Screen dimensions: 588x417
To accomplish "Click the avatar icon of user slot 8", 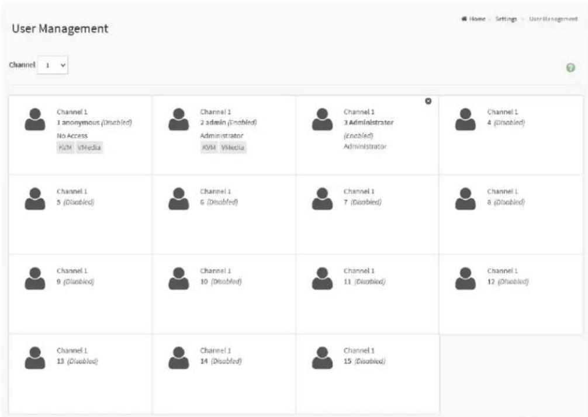I will [x=465, y=199].
